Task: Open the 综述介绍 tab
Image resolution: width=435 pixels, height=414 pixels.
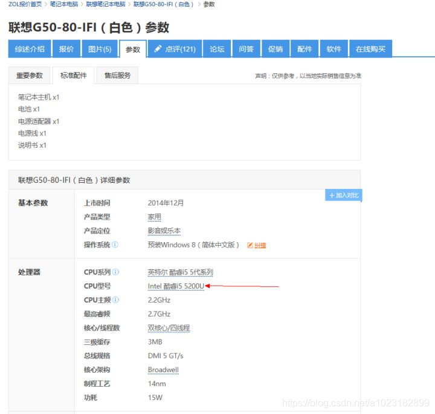Action: (x=30, y=49)
